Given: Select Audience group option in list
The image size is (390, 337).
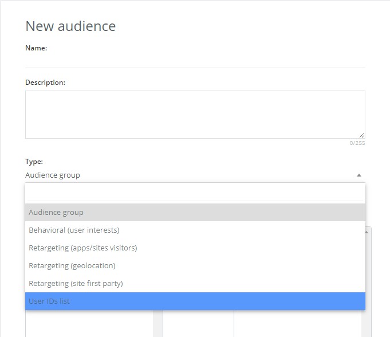Looking at the screenshot, I should pyautogui.click(x=195, y=212).
